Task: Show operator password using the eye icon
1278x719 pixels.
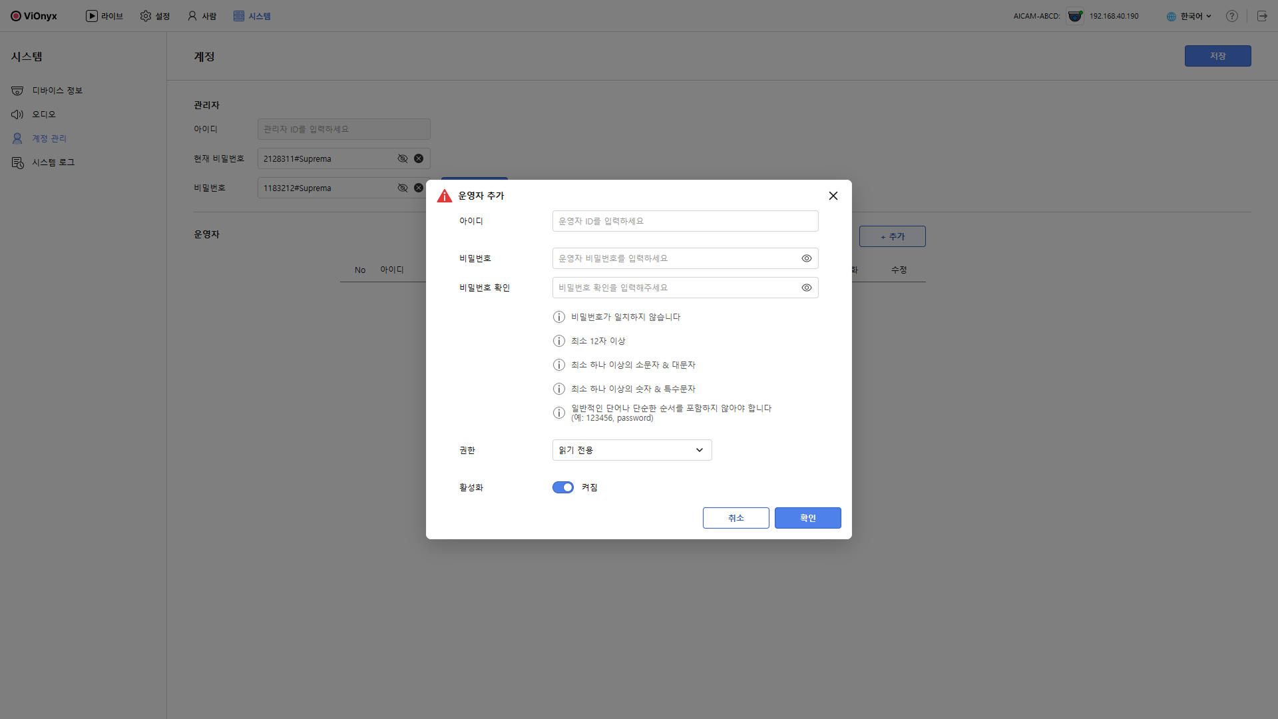Action: pos(807,258)
